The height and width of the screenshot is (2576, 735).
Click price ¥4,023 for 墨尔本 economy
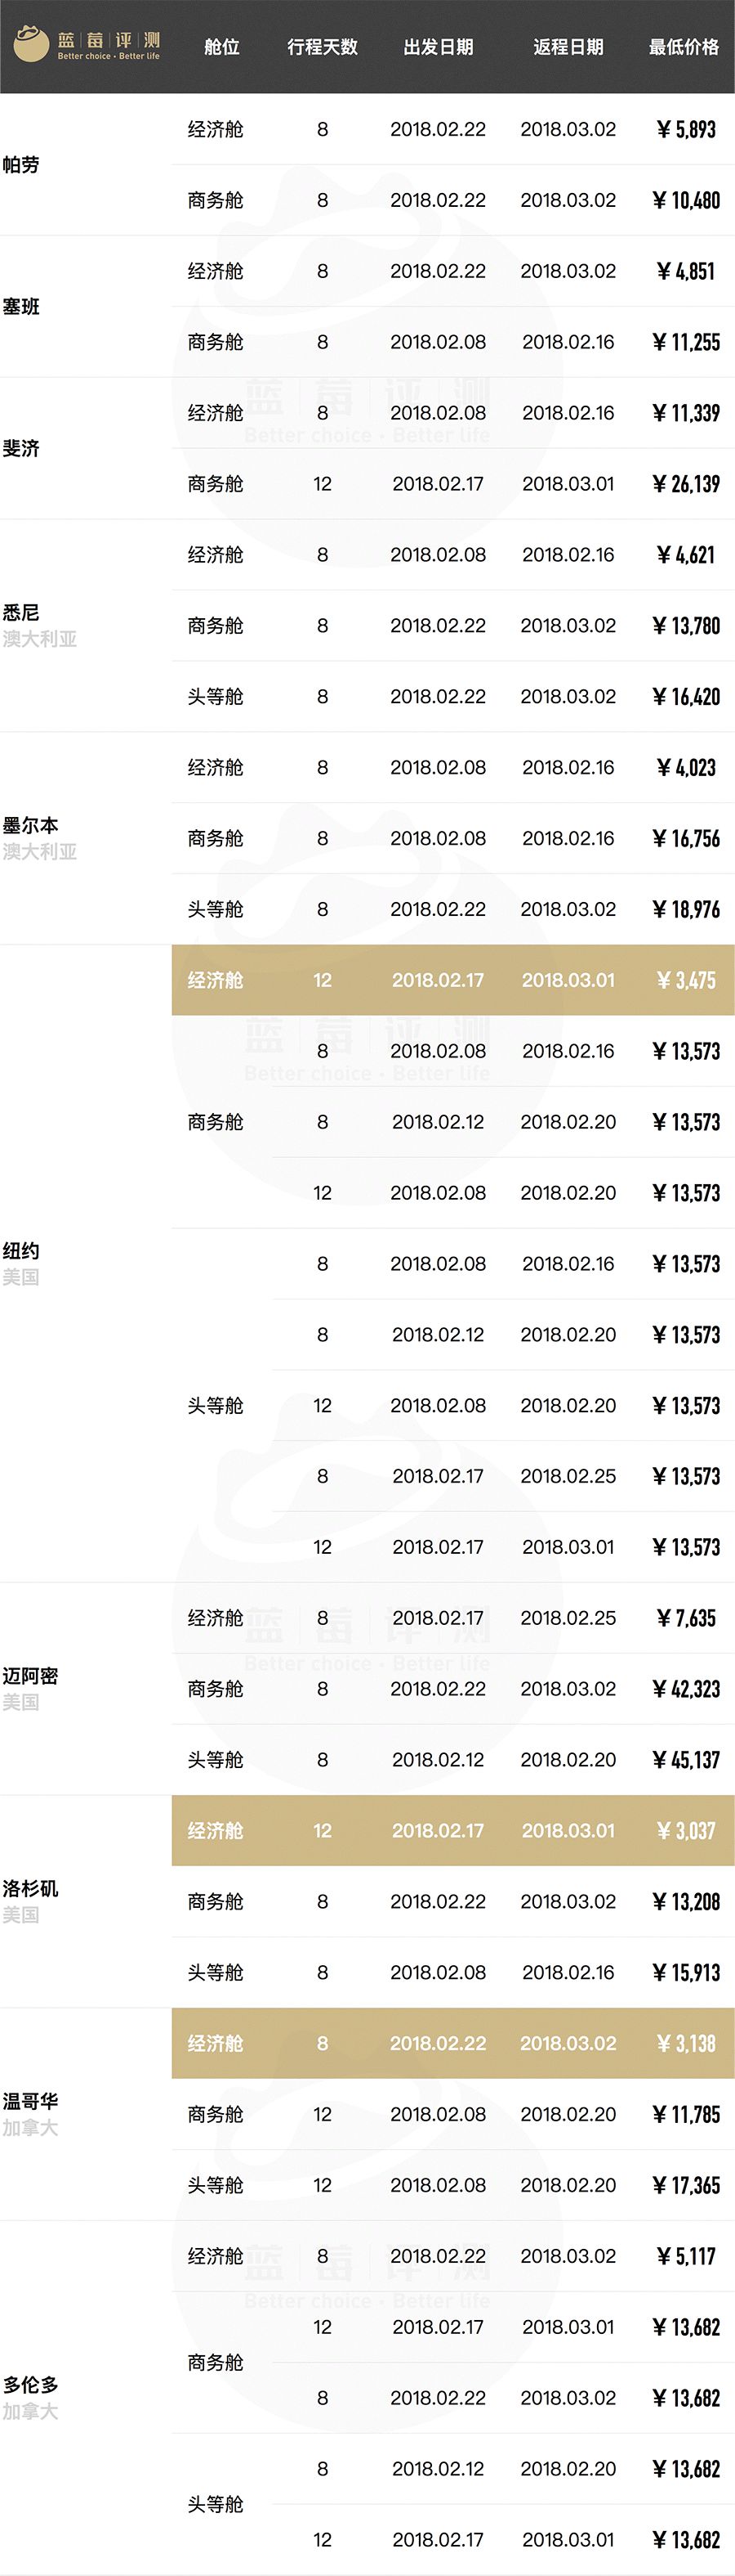pos(686,768)
